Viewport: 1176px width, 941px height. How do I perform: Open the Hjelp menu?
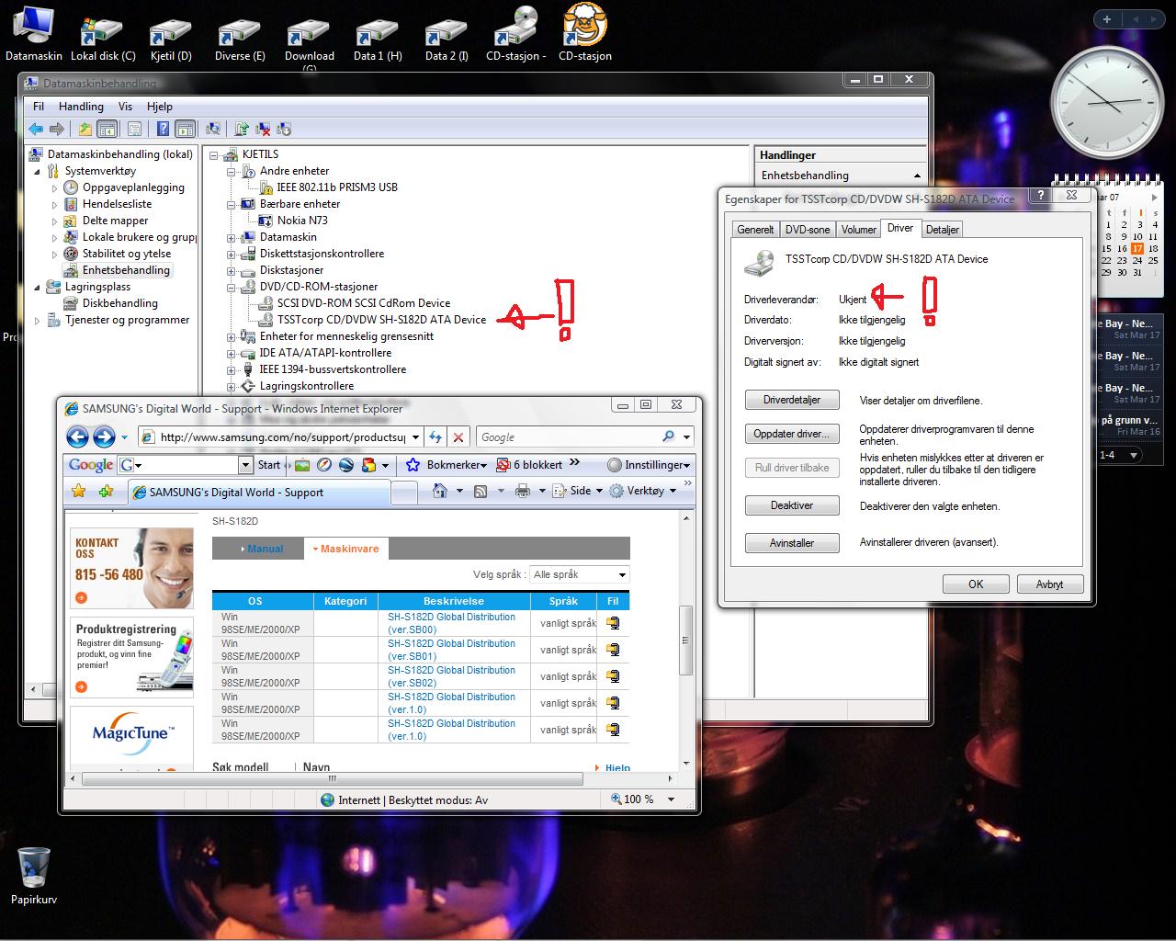160,107
